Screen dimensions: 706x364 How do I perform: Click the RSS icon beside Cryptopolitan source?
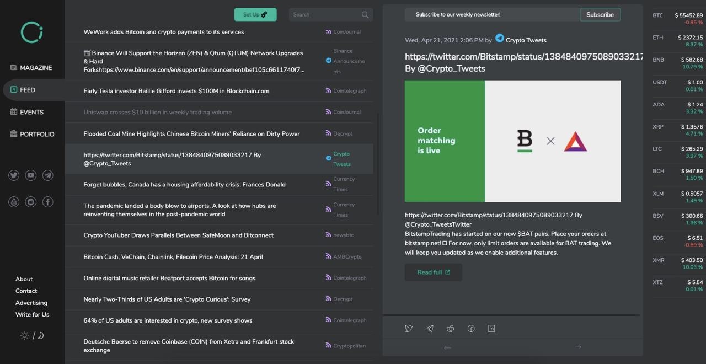point(329,346)
